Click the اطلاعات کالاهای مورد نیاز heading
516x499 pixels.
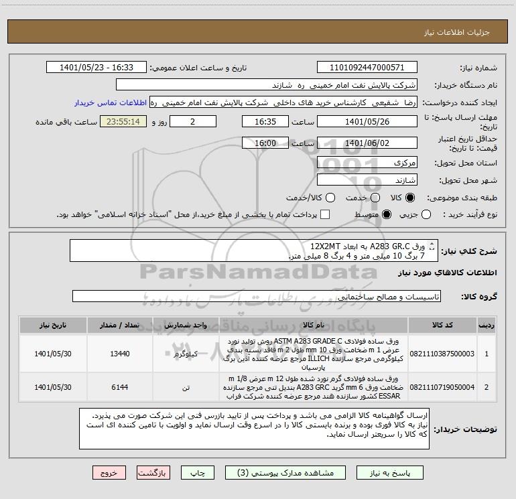[448, 273]
